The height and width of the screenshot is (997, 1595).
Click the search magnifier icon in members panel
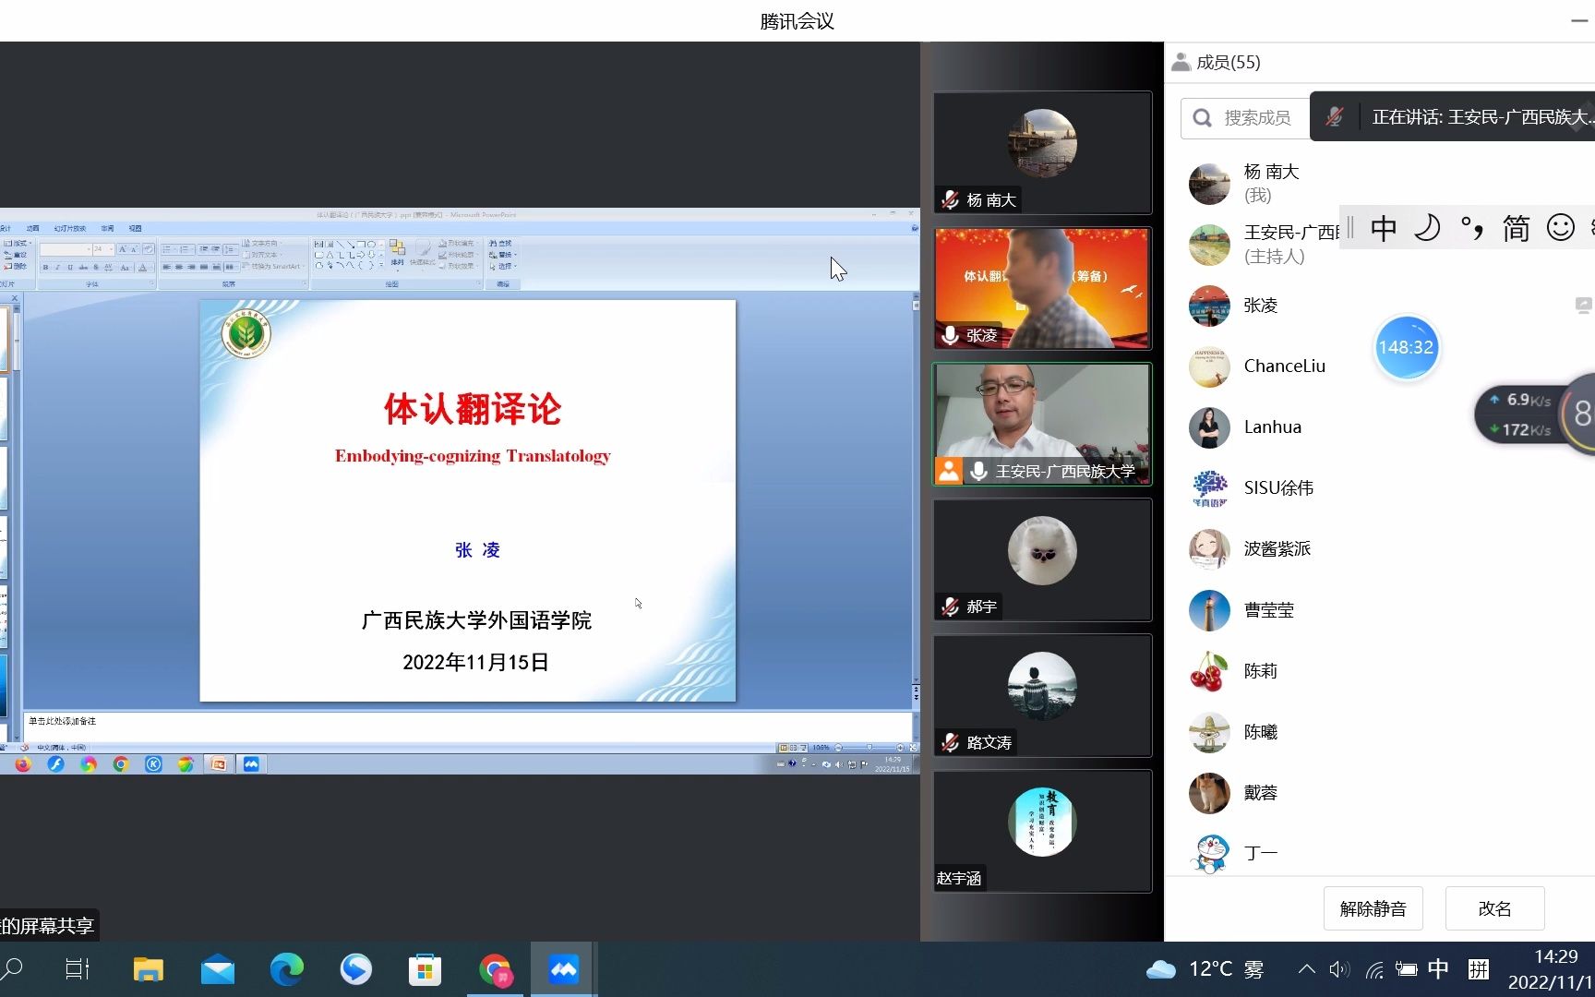tap(1202, 118)
